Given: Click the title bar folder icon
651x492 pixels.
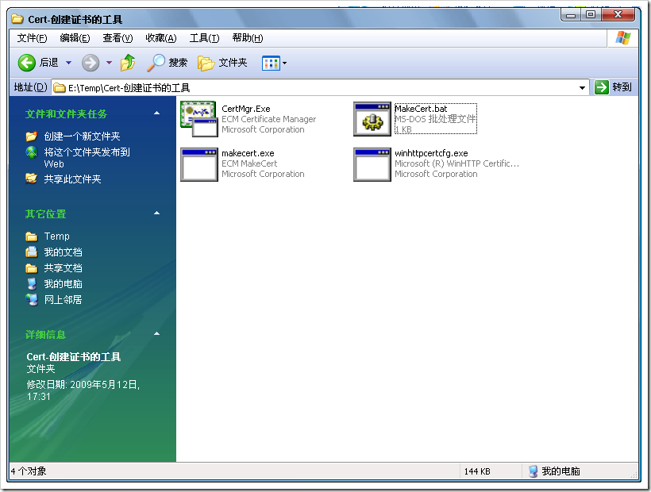Looking at the screenshot, I should click(17, 19).
